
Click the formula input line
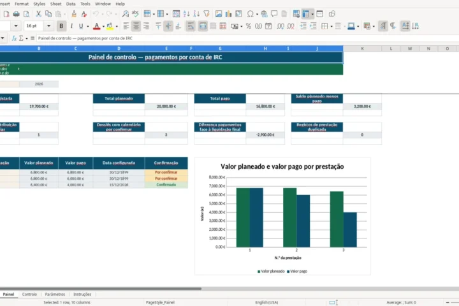[247, 38]
